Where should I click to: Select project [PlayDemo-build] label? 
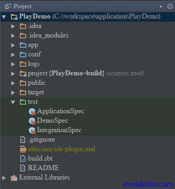point(66,74)
